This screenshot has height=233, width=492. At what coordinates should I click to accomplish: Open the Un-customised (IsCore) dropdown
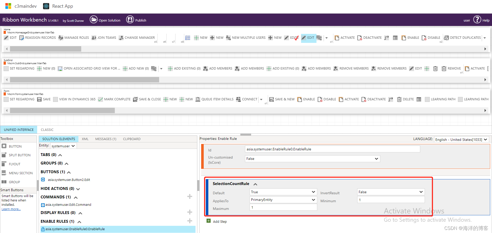tap(312, 159)
